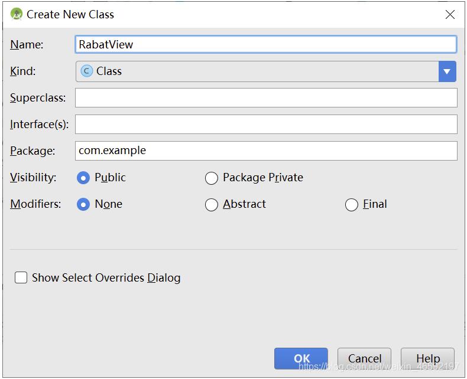Viewport: 467px width, 379px height.
Task: Click the Android Studio icon in title bar
Action: click(x=17, y=15)
